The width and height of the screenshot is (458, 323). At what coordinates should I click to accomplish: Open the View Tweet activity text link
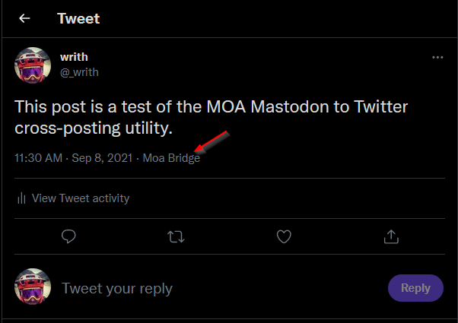81,198
